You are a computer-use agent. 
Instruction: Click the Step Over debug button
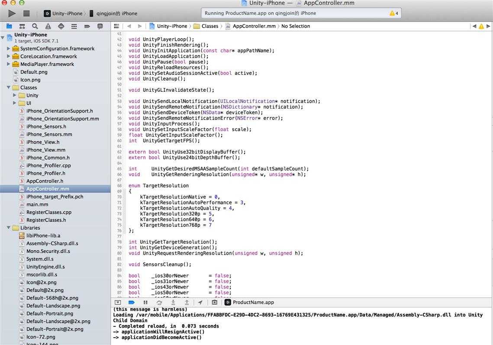click(159, 302)
